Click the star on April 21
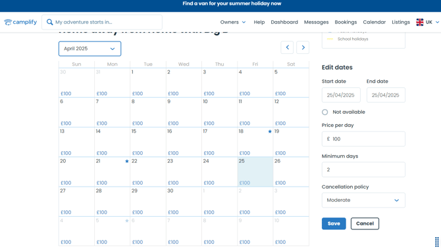 pos(127,161)
